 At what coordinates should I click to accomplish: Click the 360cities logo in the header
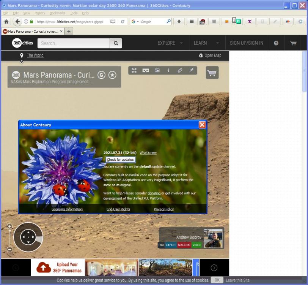(x=22, y=43)
